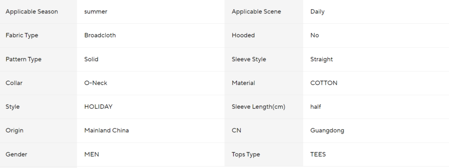This screenshot has height=168, width=449.
Task: Click the Applicable Season label
Action: point(32,12)
